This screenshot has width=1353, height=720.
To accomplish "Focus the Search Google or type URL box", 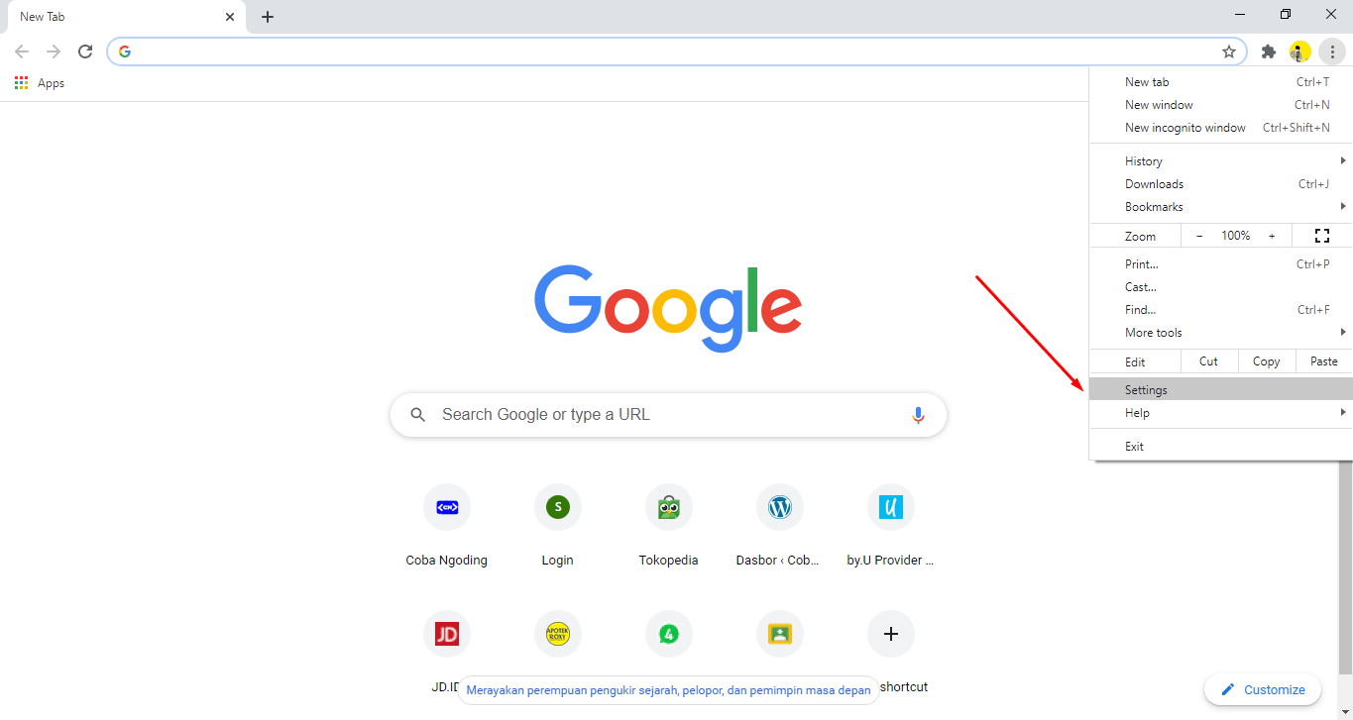I will (x=668, y=415).
